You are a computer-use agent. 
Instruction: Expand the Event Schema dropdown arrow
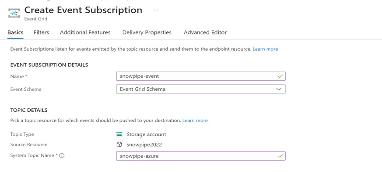click(279, 89)
